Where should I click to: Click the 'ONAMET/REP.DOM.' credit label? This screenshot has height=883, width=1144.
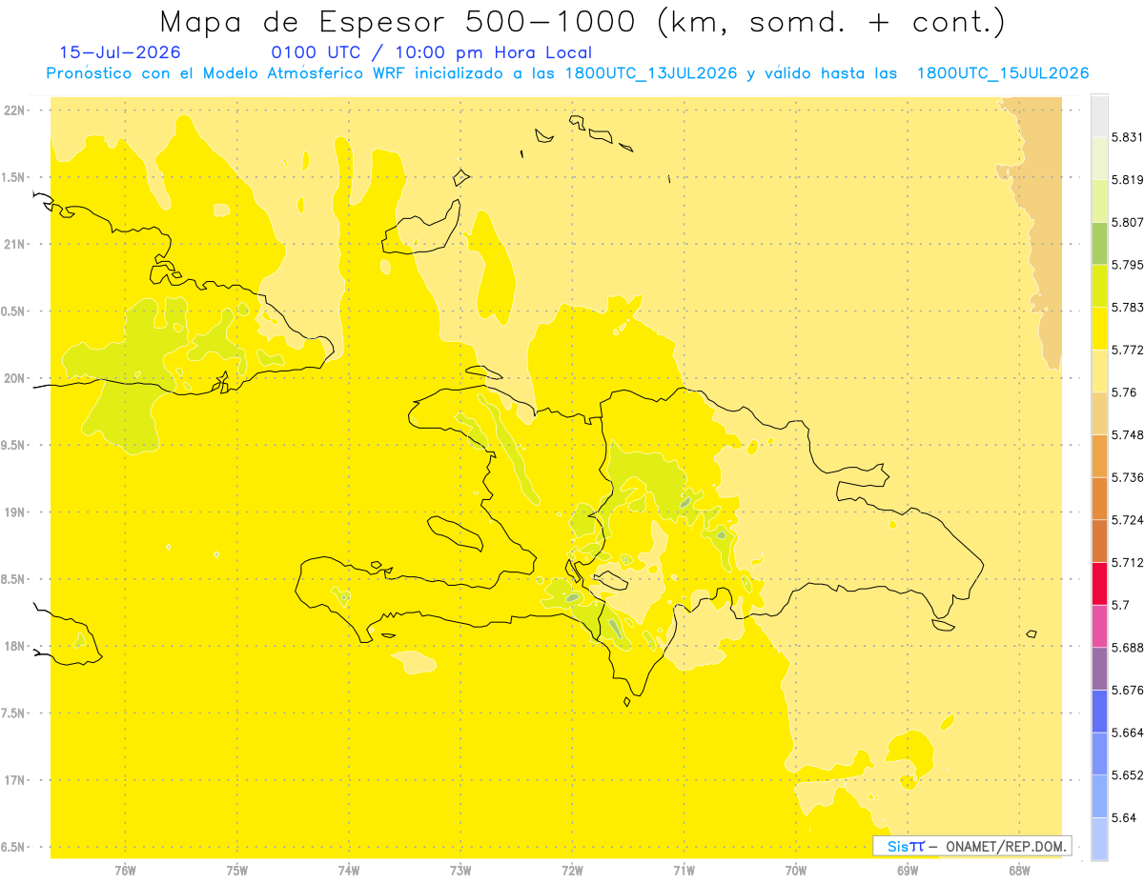[x=1006, y=846]
